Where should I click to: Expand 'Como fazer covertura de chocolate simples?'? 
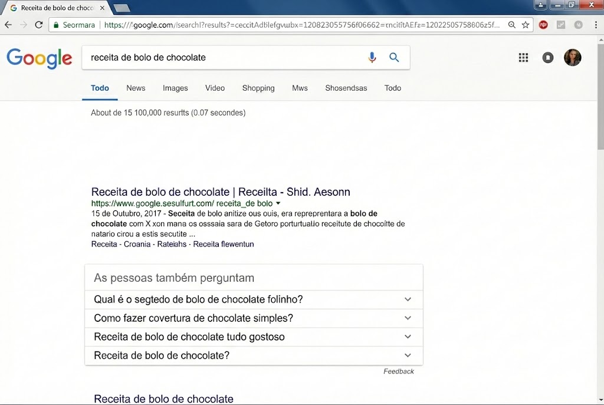[x=408, y=318]
